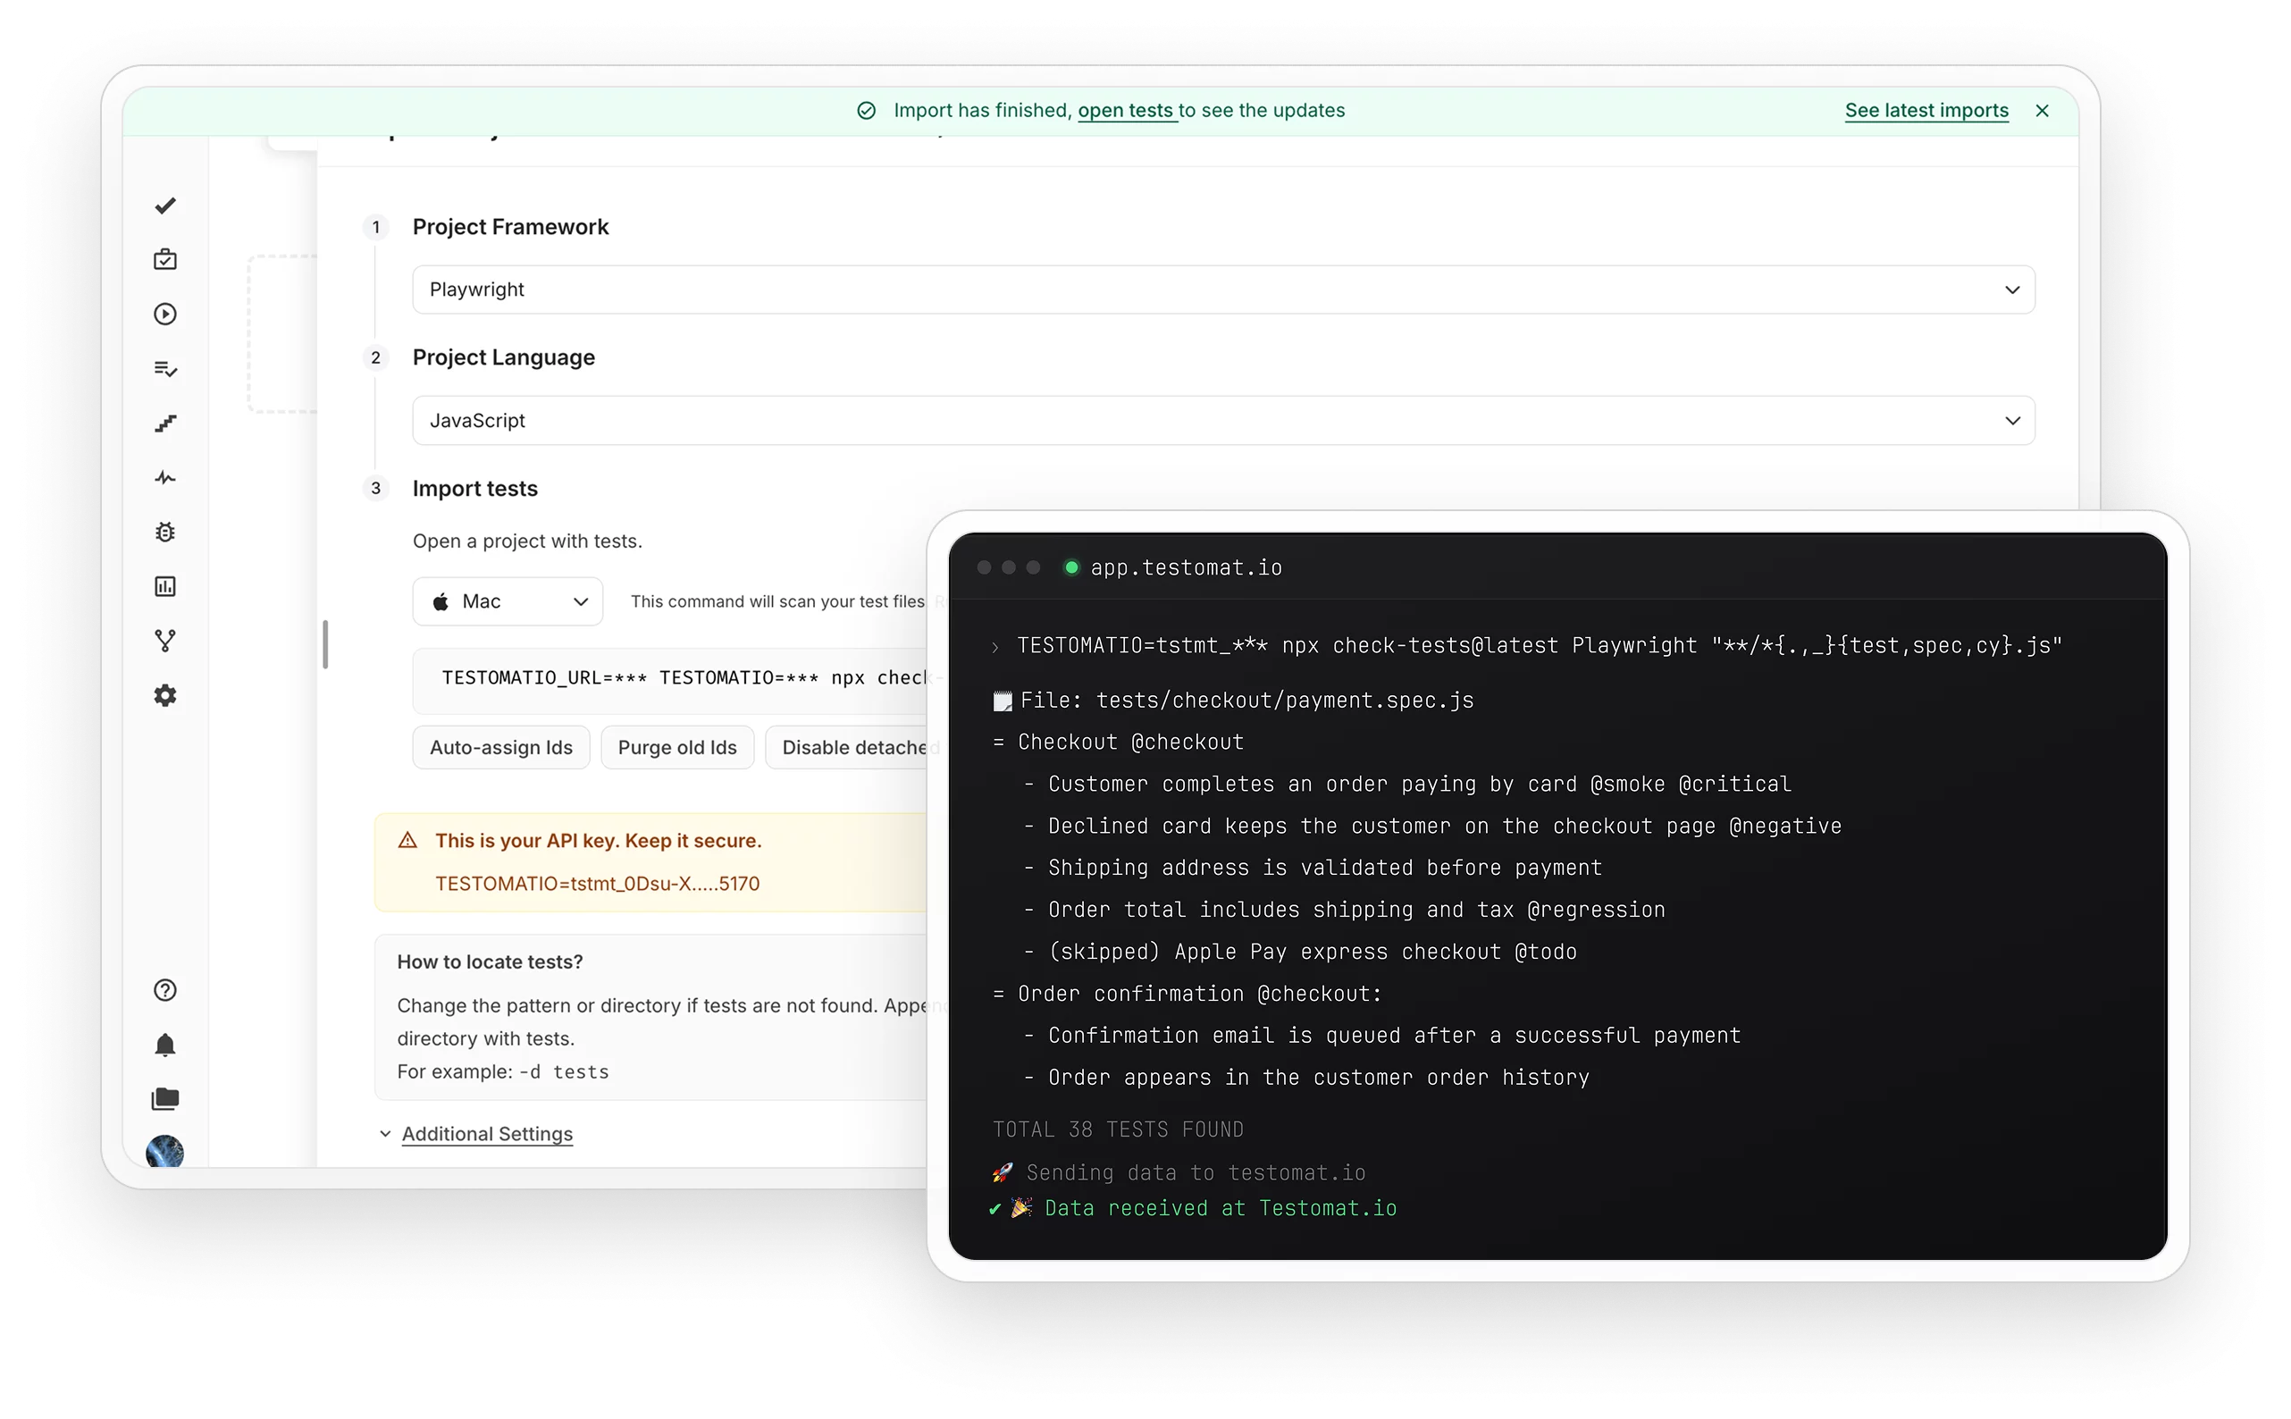This screenshot has height=1419, width=2291.
Task: Click the party popper icon beside Data received
Action: click(x=1021, y=1208)
